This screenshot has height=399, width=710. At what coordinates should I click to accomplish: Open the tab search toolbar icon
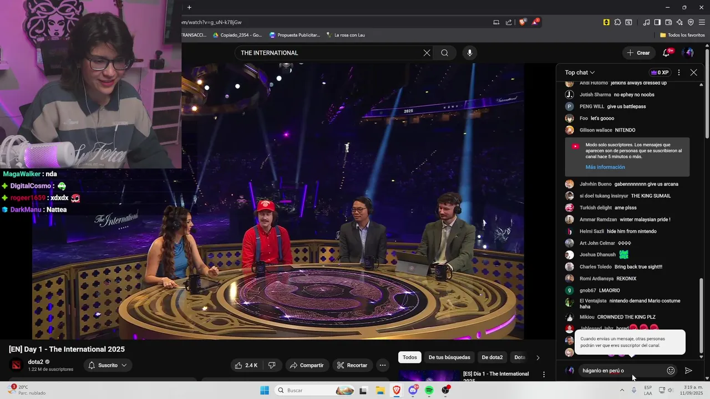[x=628, y=22]
